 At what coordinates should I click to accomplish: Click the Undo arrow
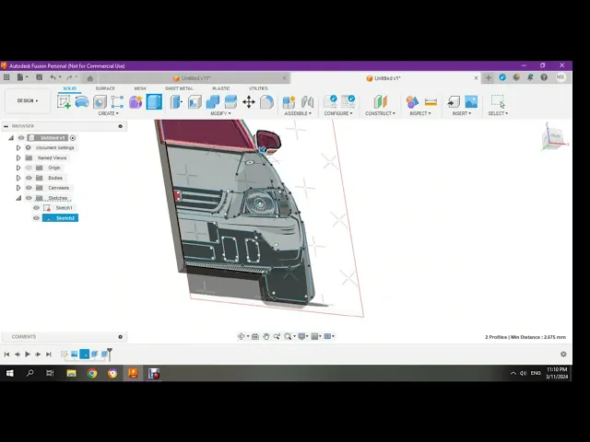point(53,77)
